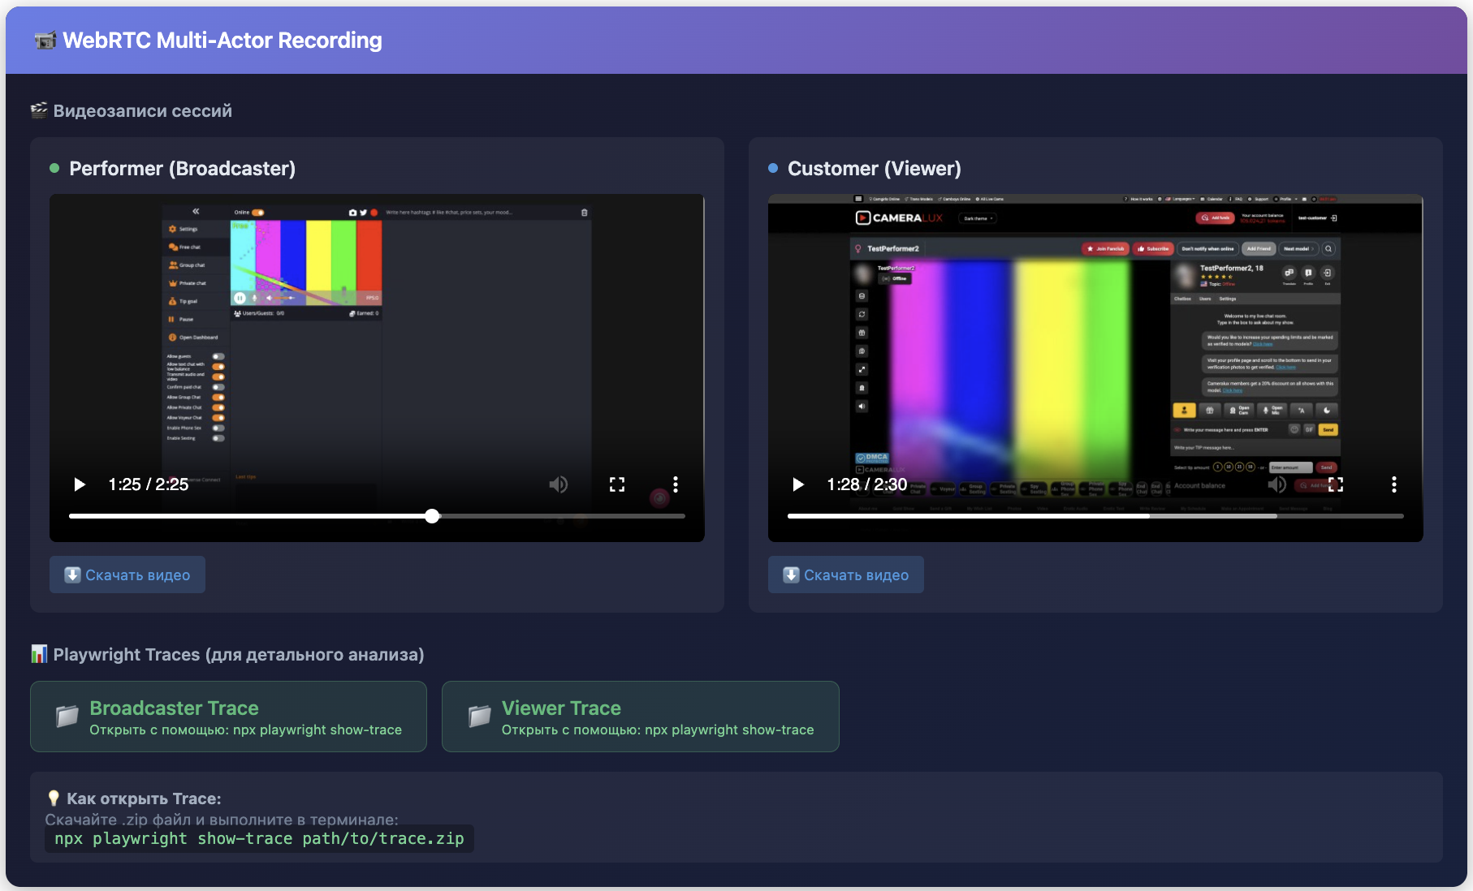Open the three-dot menu on the Customer video
Screen dimensions: 1473x891
coord(1395,484)
